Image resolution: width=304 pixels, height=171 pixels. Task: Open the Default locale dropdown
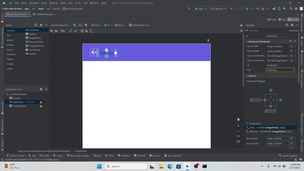(140, 25)
